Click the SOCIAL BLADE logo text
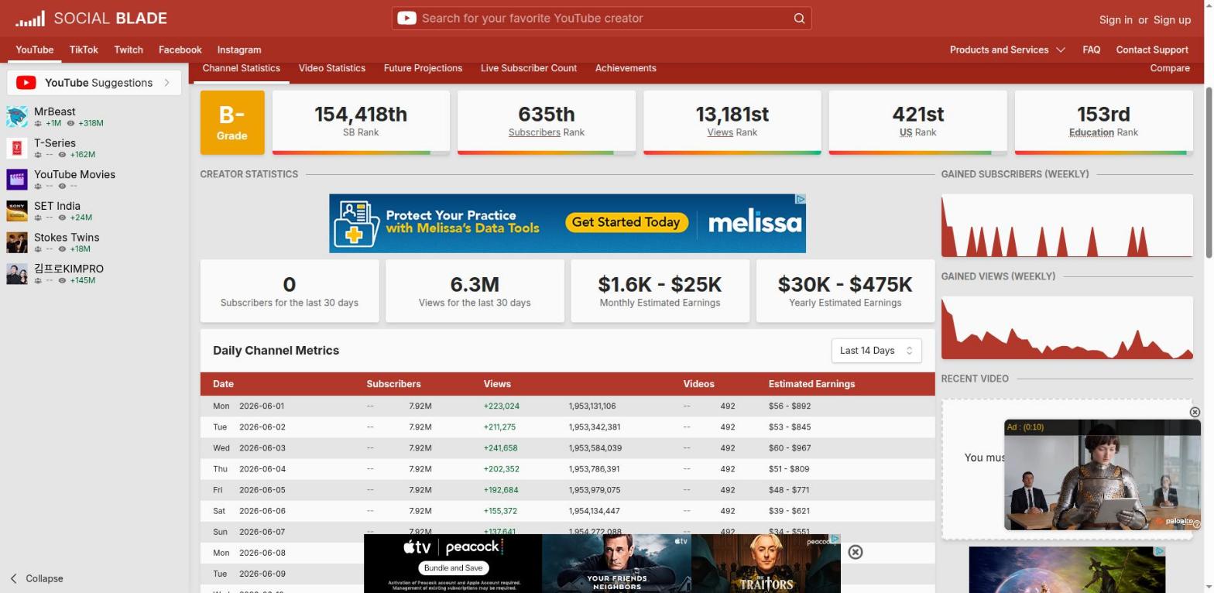 [110, 19]
